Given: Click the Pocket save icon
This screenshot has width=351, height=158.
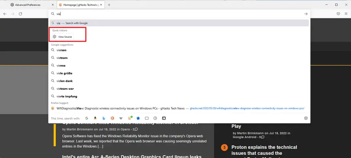Looking at the screenshot, I should [x=338, y=14].
